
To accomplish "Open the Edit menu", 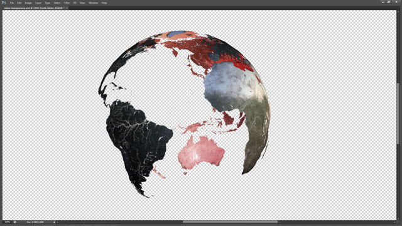I will pos(19,3).
